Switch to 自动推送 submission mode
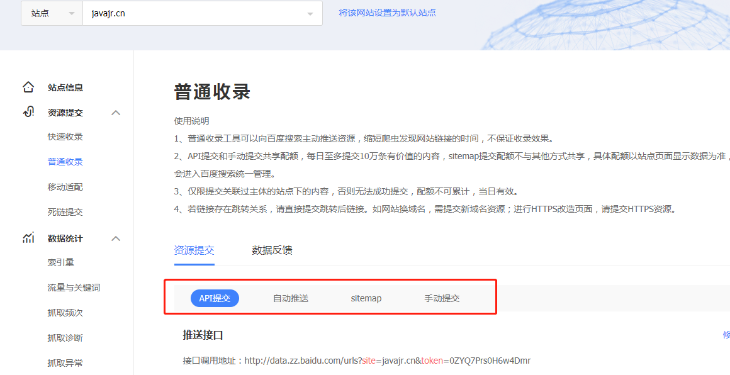The image size is (730, 375). [x=290, y=298]
